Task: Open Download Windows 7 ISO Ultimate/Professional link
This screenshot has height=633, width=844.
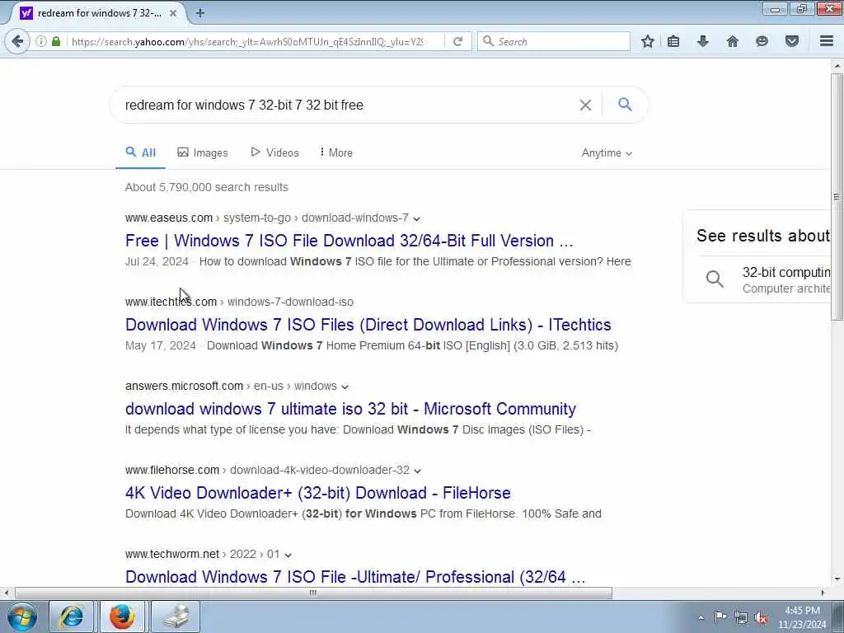Action: [x=355, y=576]
